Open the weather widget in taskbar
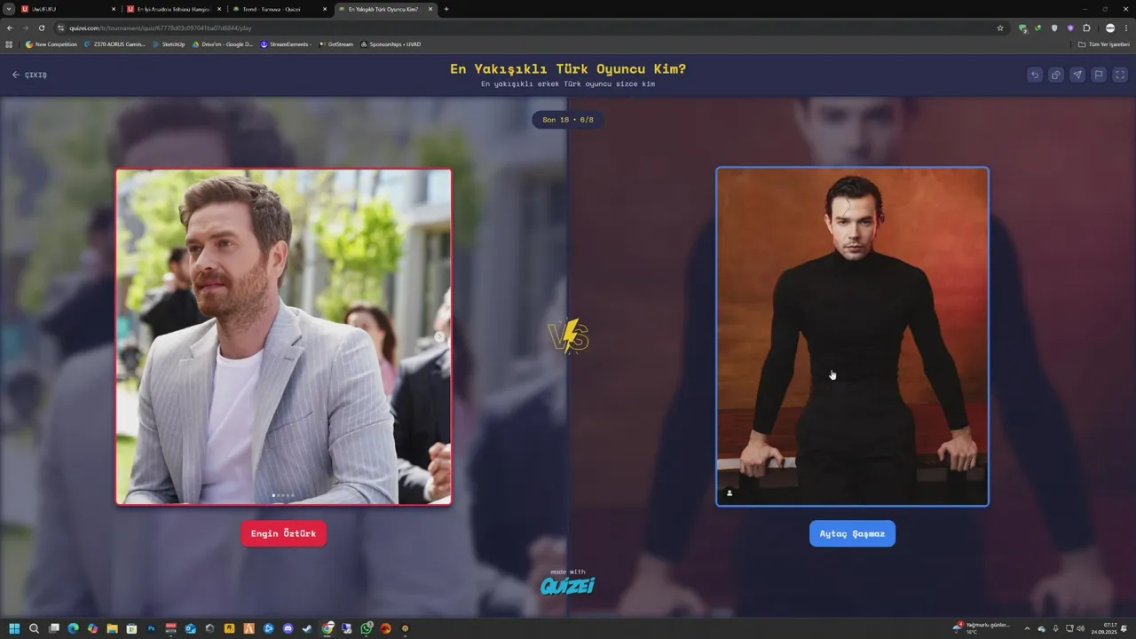Viewport: 1136px width, 639px height. point(982,628)
